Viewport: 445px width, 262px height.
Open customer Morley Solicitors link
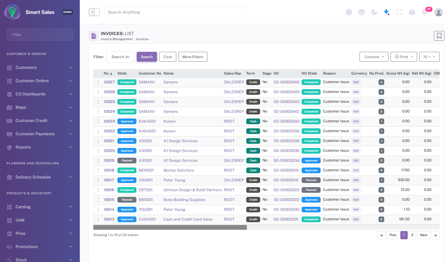[179, 170]
